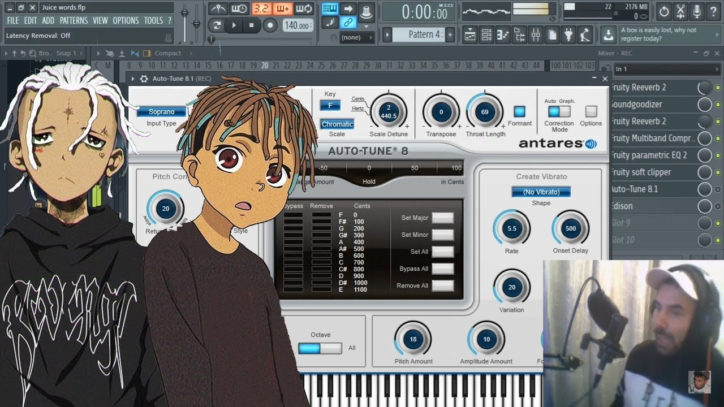Viewport: 724px width, 407px height.
Task: Arm the record button
Action: pyautogui.click(x=270, y=25)
